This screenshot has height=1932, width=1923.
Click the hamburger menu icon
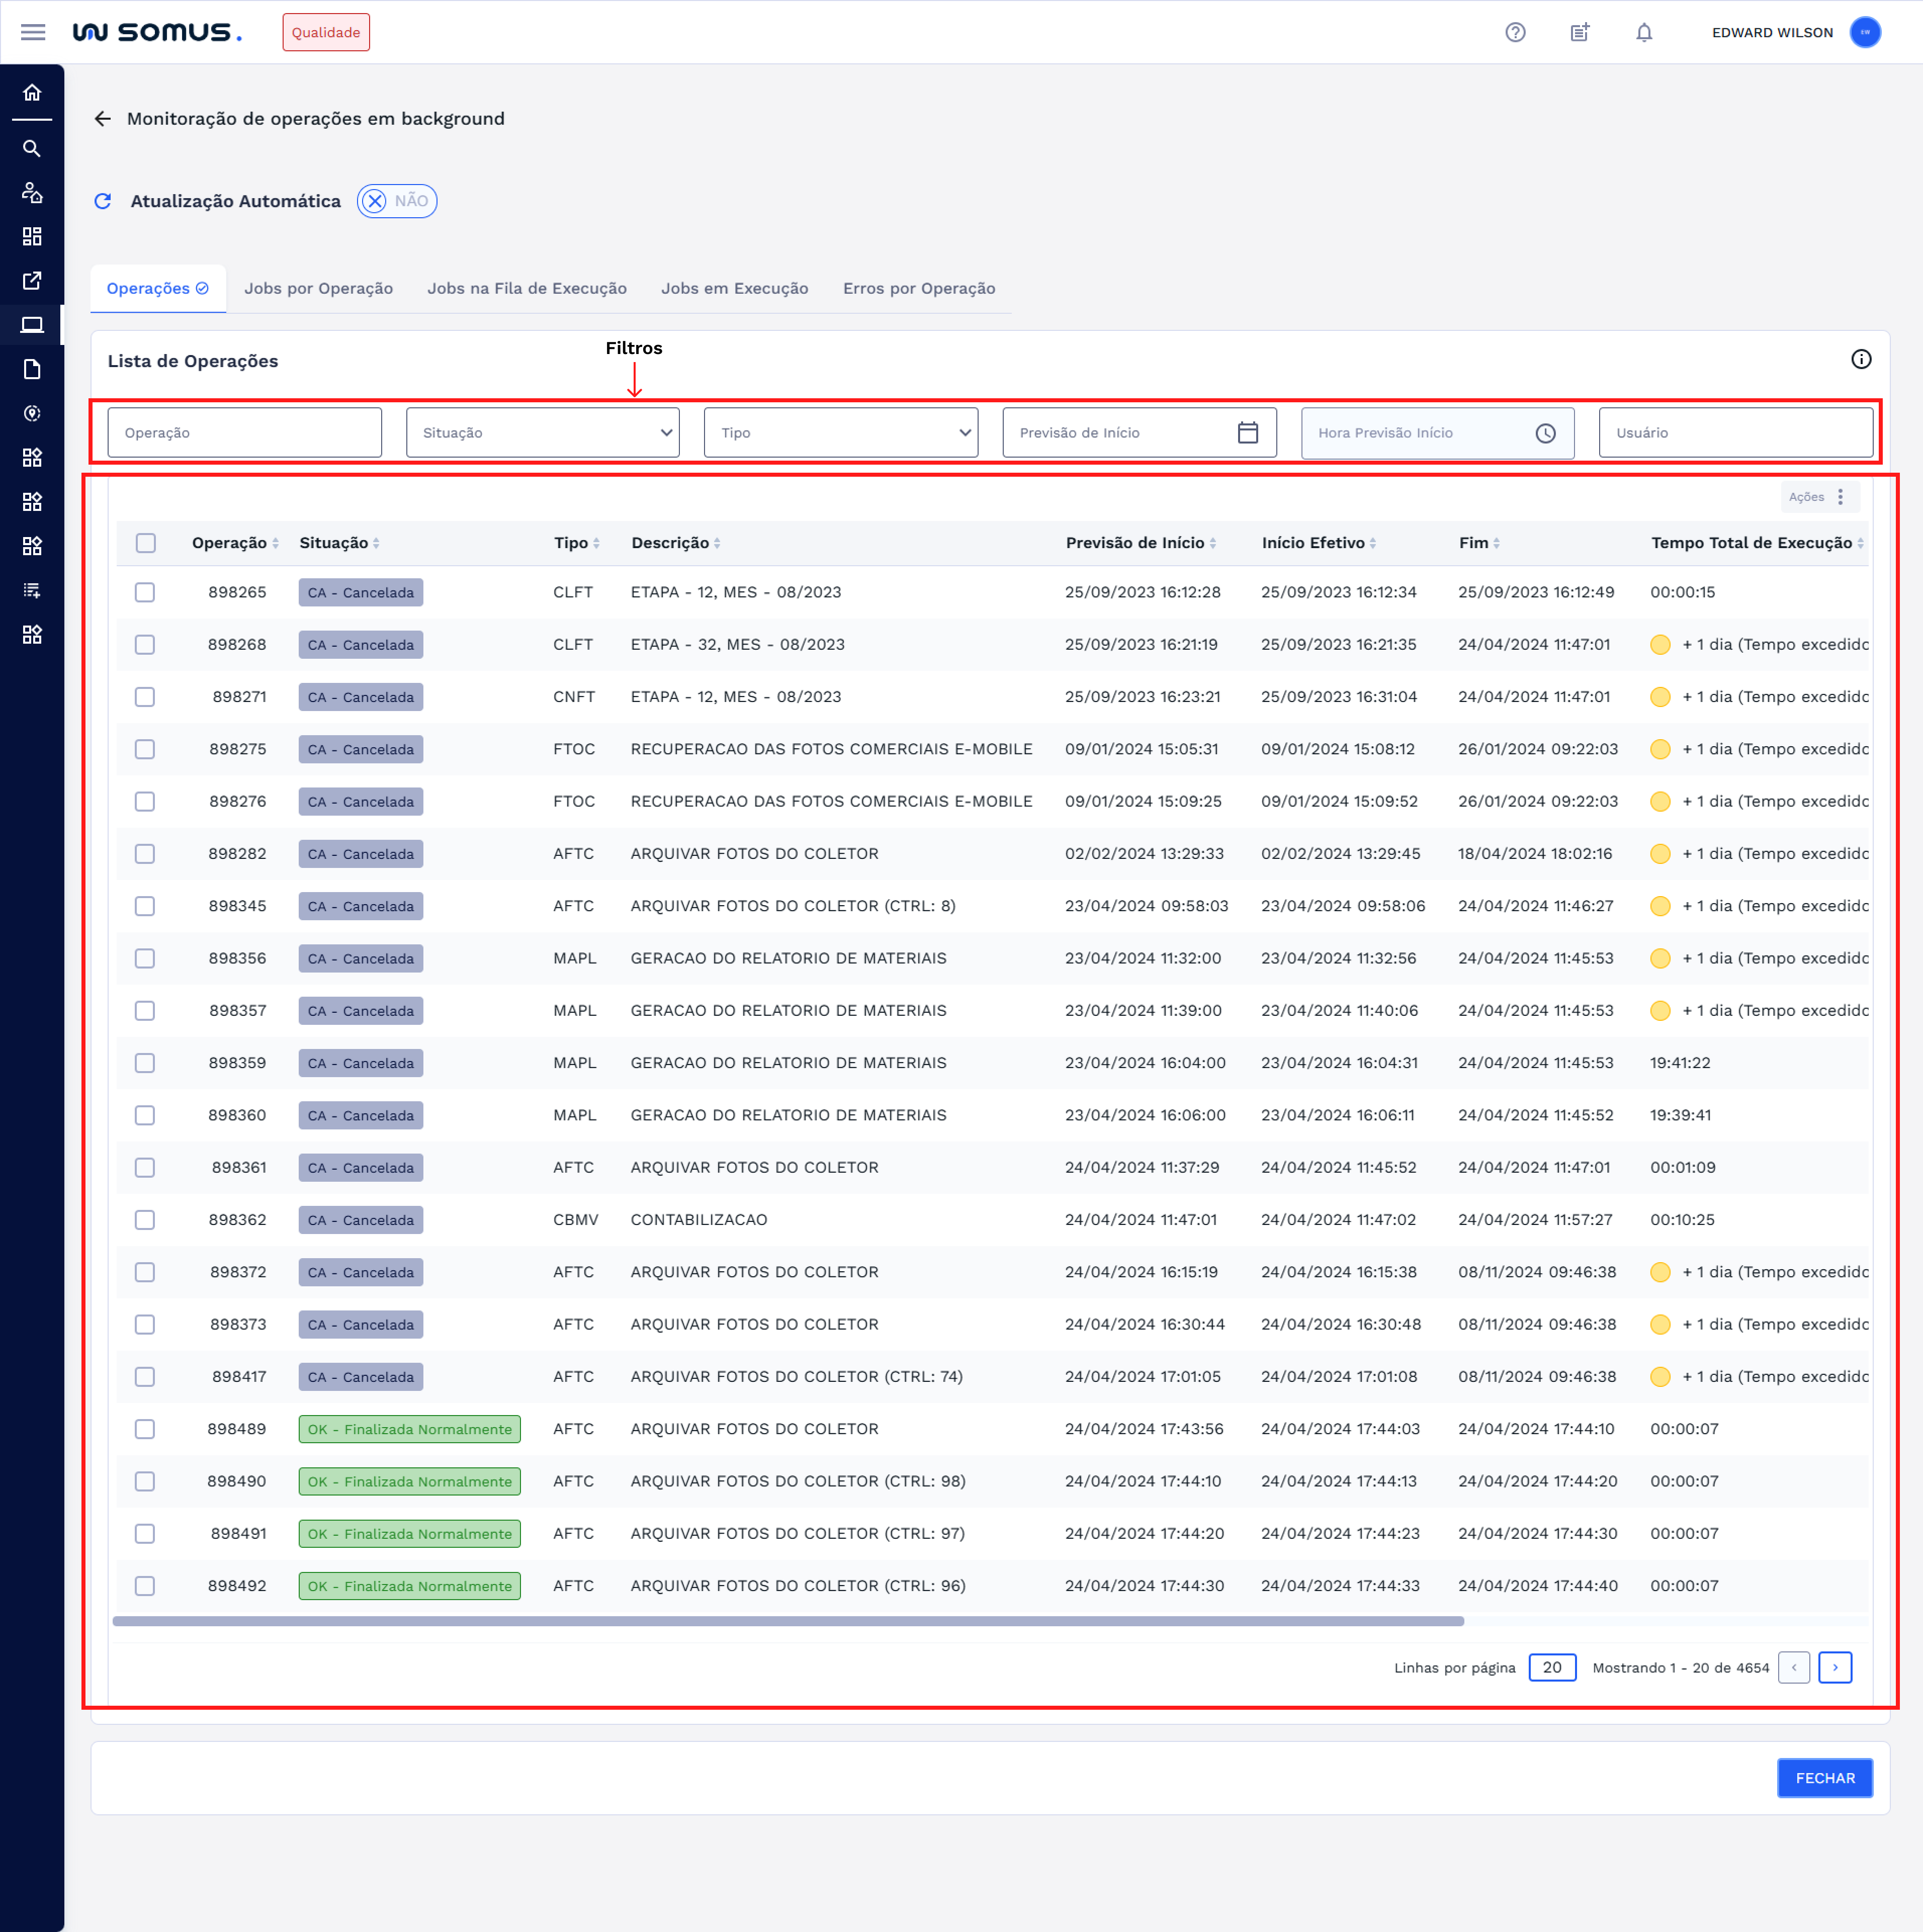[33, 32]
